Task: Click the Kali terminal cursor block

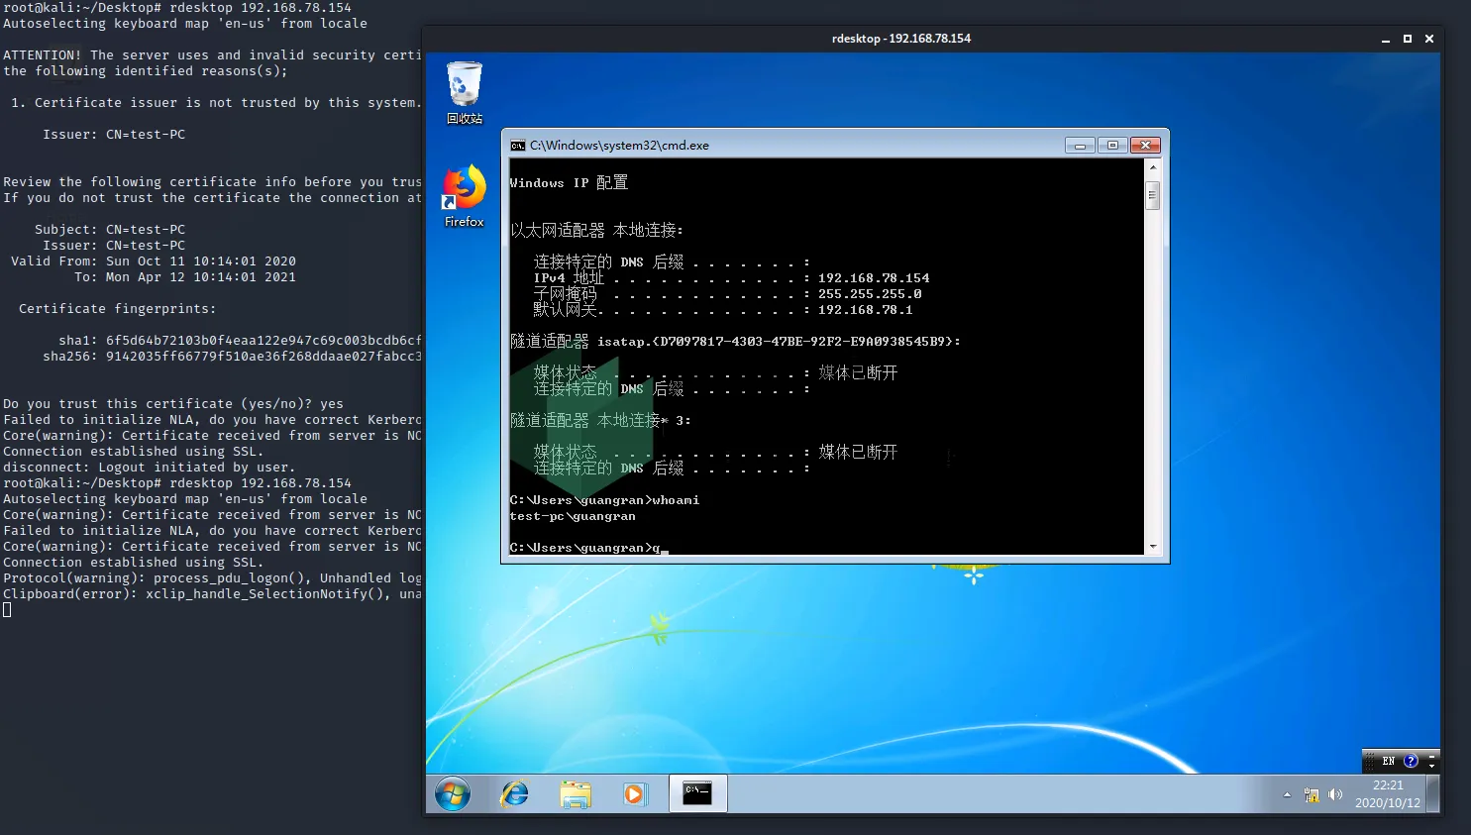Action: click(x=7, y=610)
